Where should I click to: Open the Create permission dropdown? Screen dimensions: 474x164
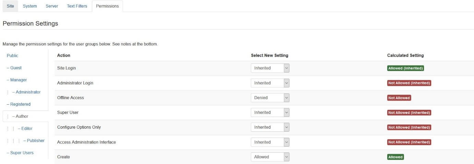click(x=270, y=157)
